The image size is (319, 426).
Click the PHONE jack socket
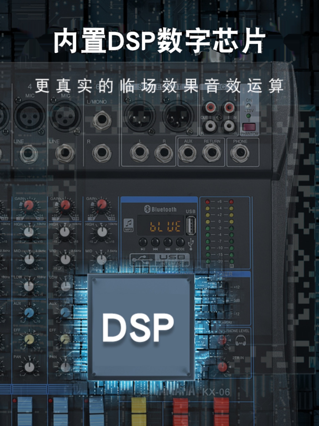pyautogui.click(x=240, y=153)
